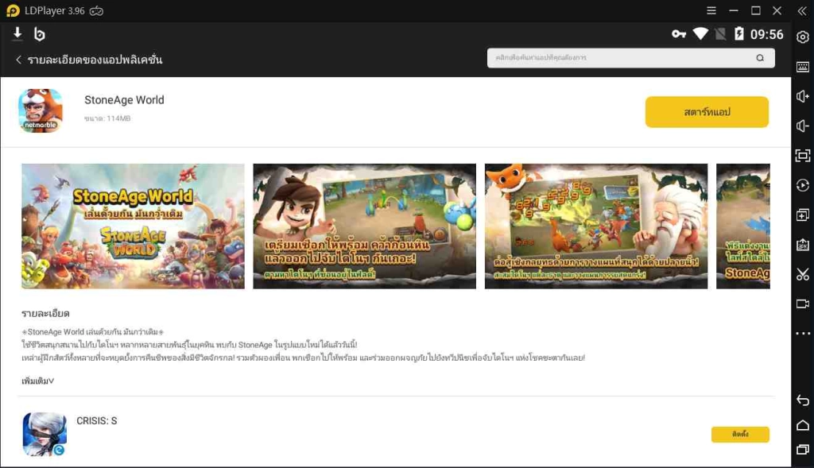
Task: Click Android home icon in sidebar
Action: (x=803, y=425)
